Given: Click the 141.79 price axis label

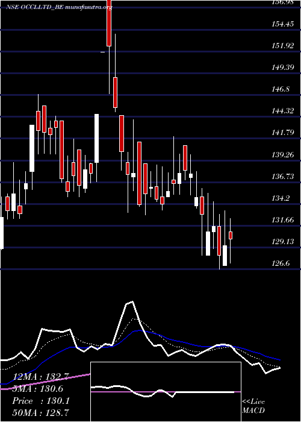Looking at the screenshot, I should click(282, 133).
